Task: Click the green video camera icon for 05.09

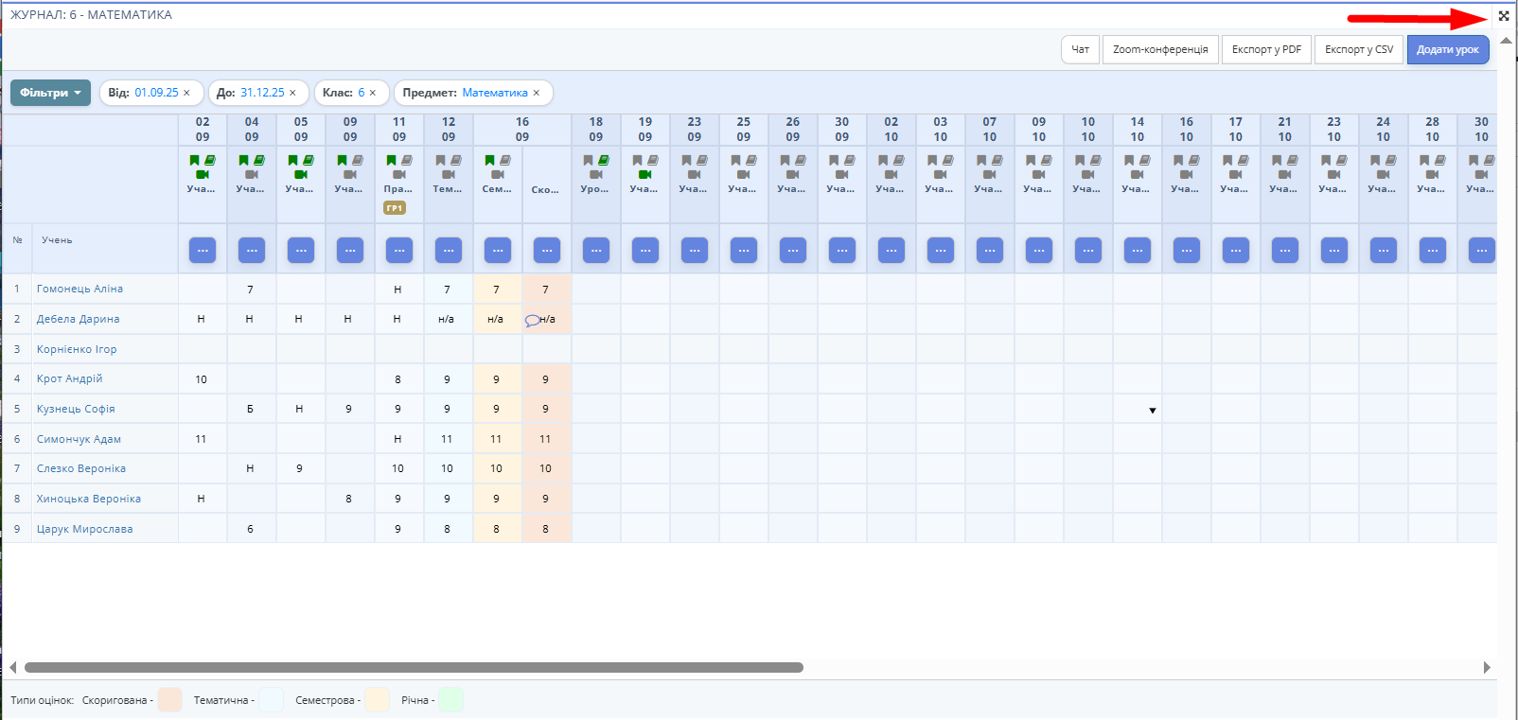Action: click(300, 175)
